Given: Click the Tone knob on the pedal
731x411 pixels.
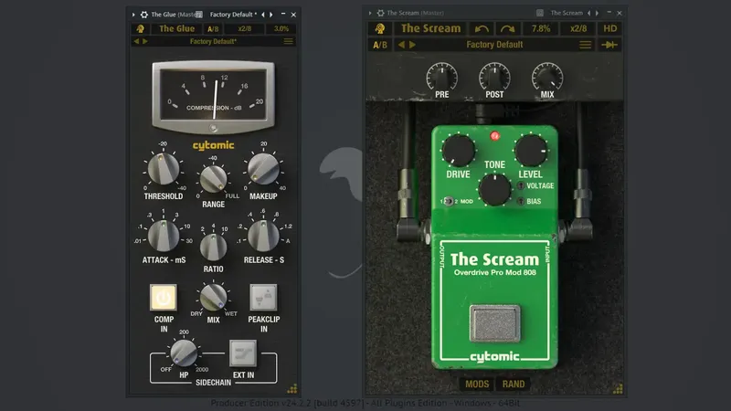Looking at the screenshot, I should point(494,190).
